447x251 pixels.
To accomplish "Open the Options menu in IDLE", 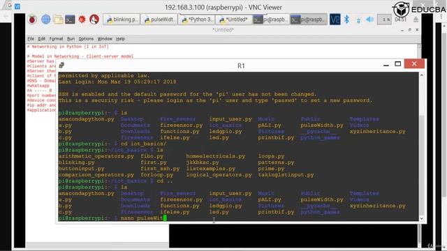I will (86, 39).
